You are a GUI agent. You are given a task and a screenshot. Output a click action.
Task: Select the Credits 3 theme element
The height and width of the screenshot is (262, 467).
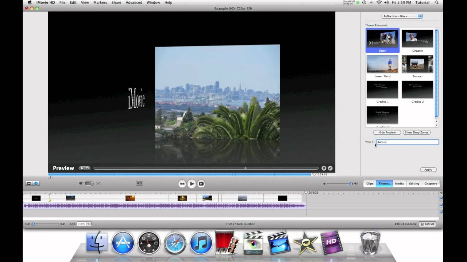pyautogui.click(x=382, y=116)
